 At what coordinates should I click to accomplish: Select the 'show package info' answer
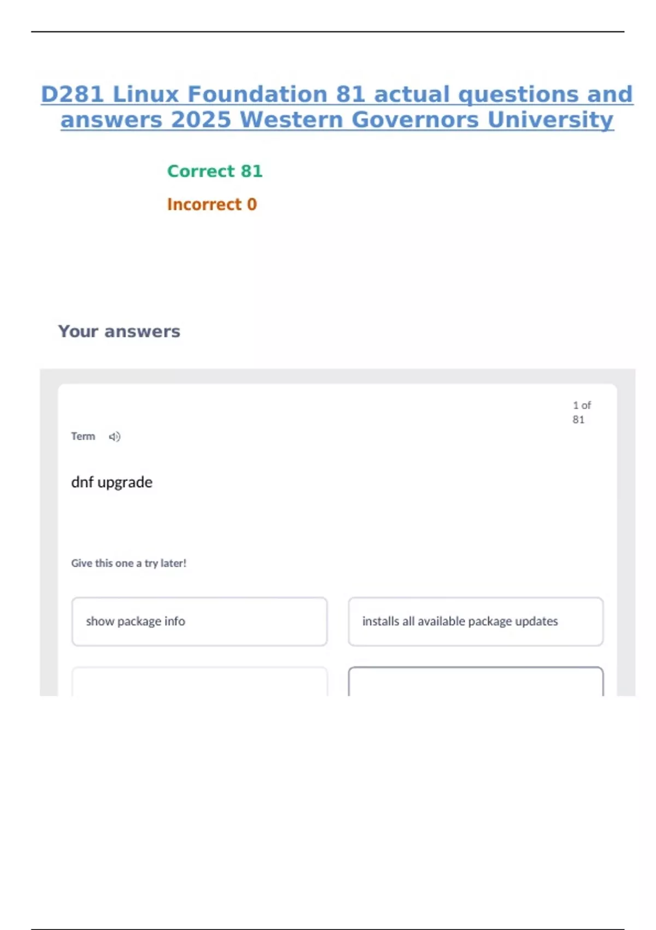pos(200,621)
